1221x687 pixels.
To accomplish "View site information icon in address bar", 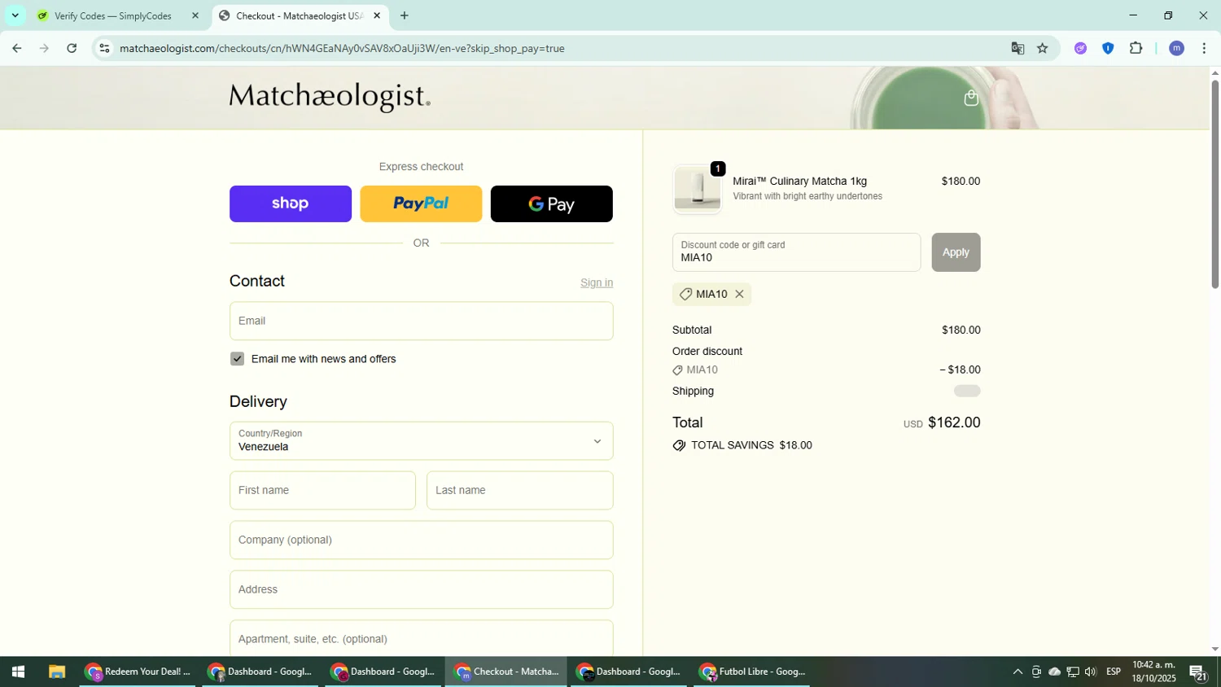I will 103,49.
